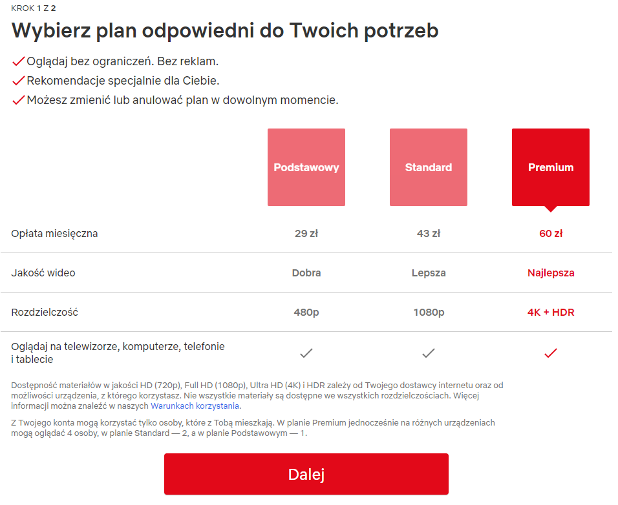Select the Najlepsza video quality cell
Screen dimensions: 618x505
(x=550, y=273)
